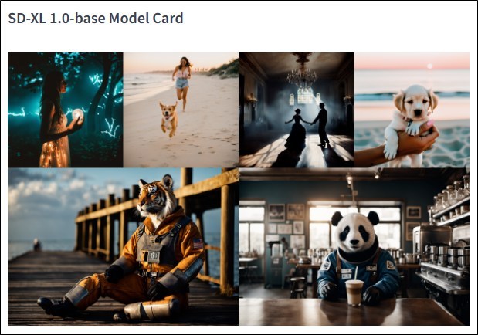Click the SD-XL 1.0-base Model Card heading
Image resolution: width=478 pixels, height=335 pixels.
click(96, 19)
